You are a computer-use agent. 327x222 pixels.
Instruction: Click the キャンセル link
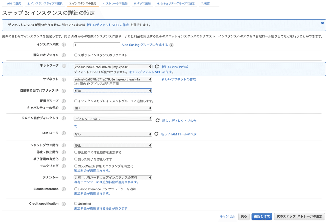click(227, 216)
